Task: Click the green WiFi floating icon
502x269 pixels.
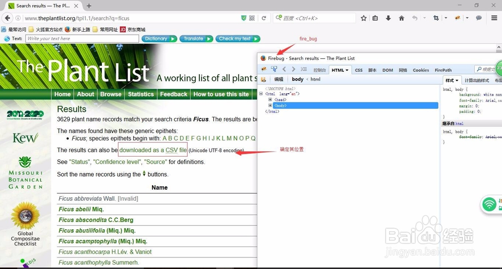Action: 489,204
